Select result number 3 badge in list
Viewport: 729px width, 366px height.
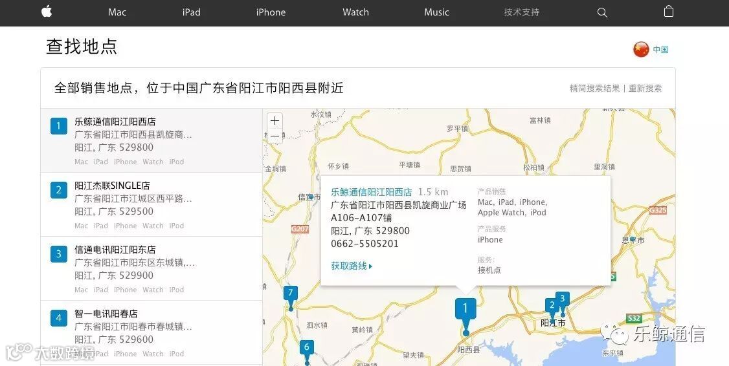tap(58, 254)
